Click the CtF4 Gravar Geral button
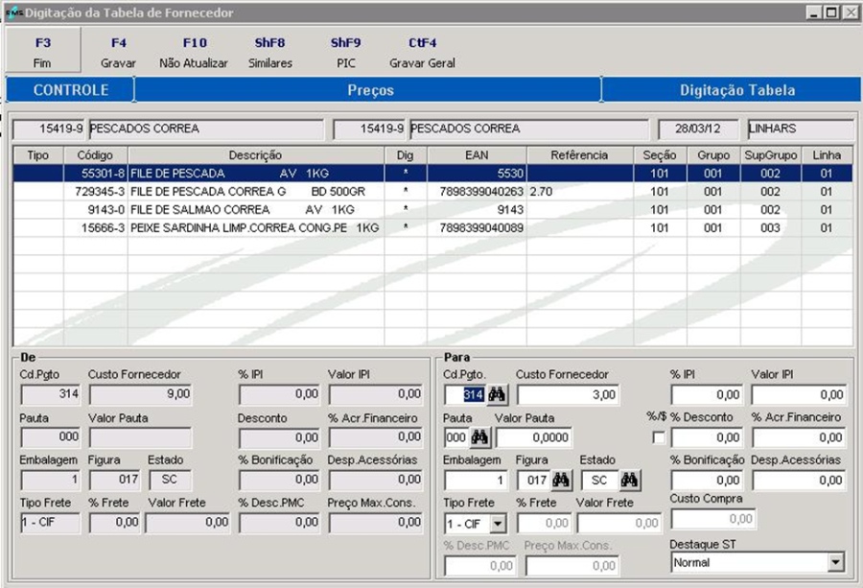Image resolution: width=863 pixels, height=588 pixels. [422, 53]
